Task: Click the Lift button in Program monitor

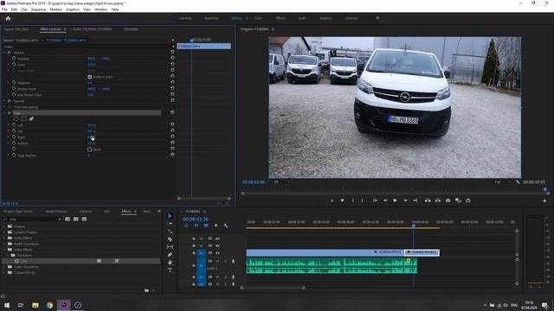Action: pos(428,200)
